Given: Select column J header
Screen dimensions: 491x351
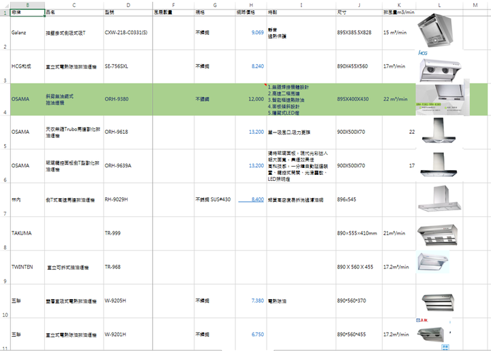Looking at the screenshot, I should [x=359, y=5].
